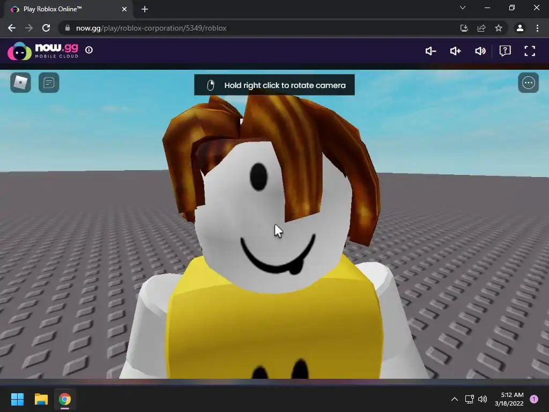The width and height of the screenshot is (549, 412).
Task: Install app via address bar icon
Action: (x=464, y=28)
